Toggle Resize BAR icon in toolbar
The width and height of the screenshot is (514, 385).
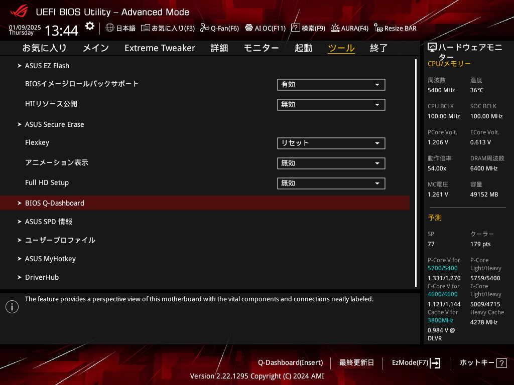tap(378, 28)
